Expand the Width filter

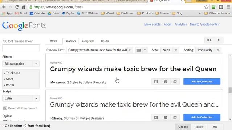[x=9, y=85]
